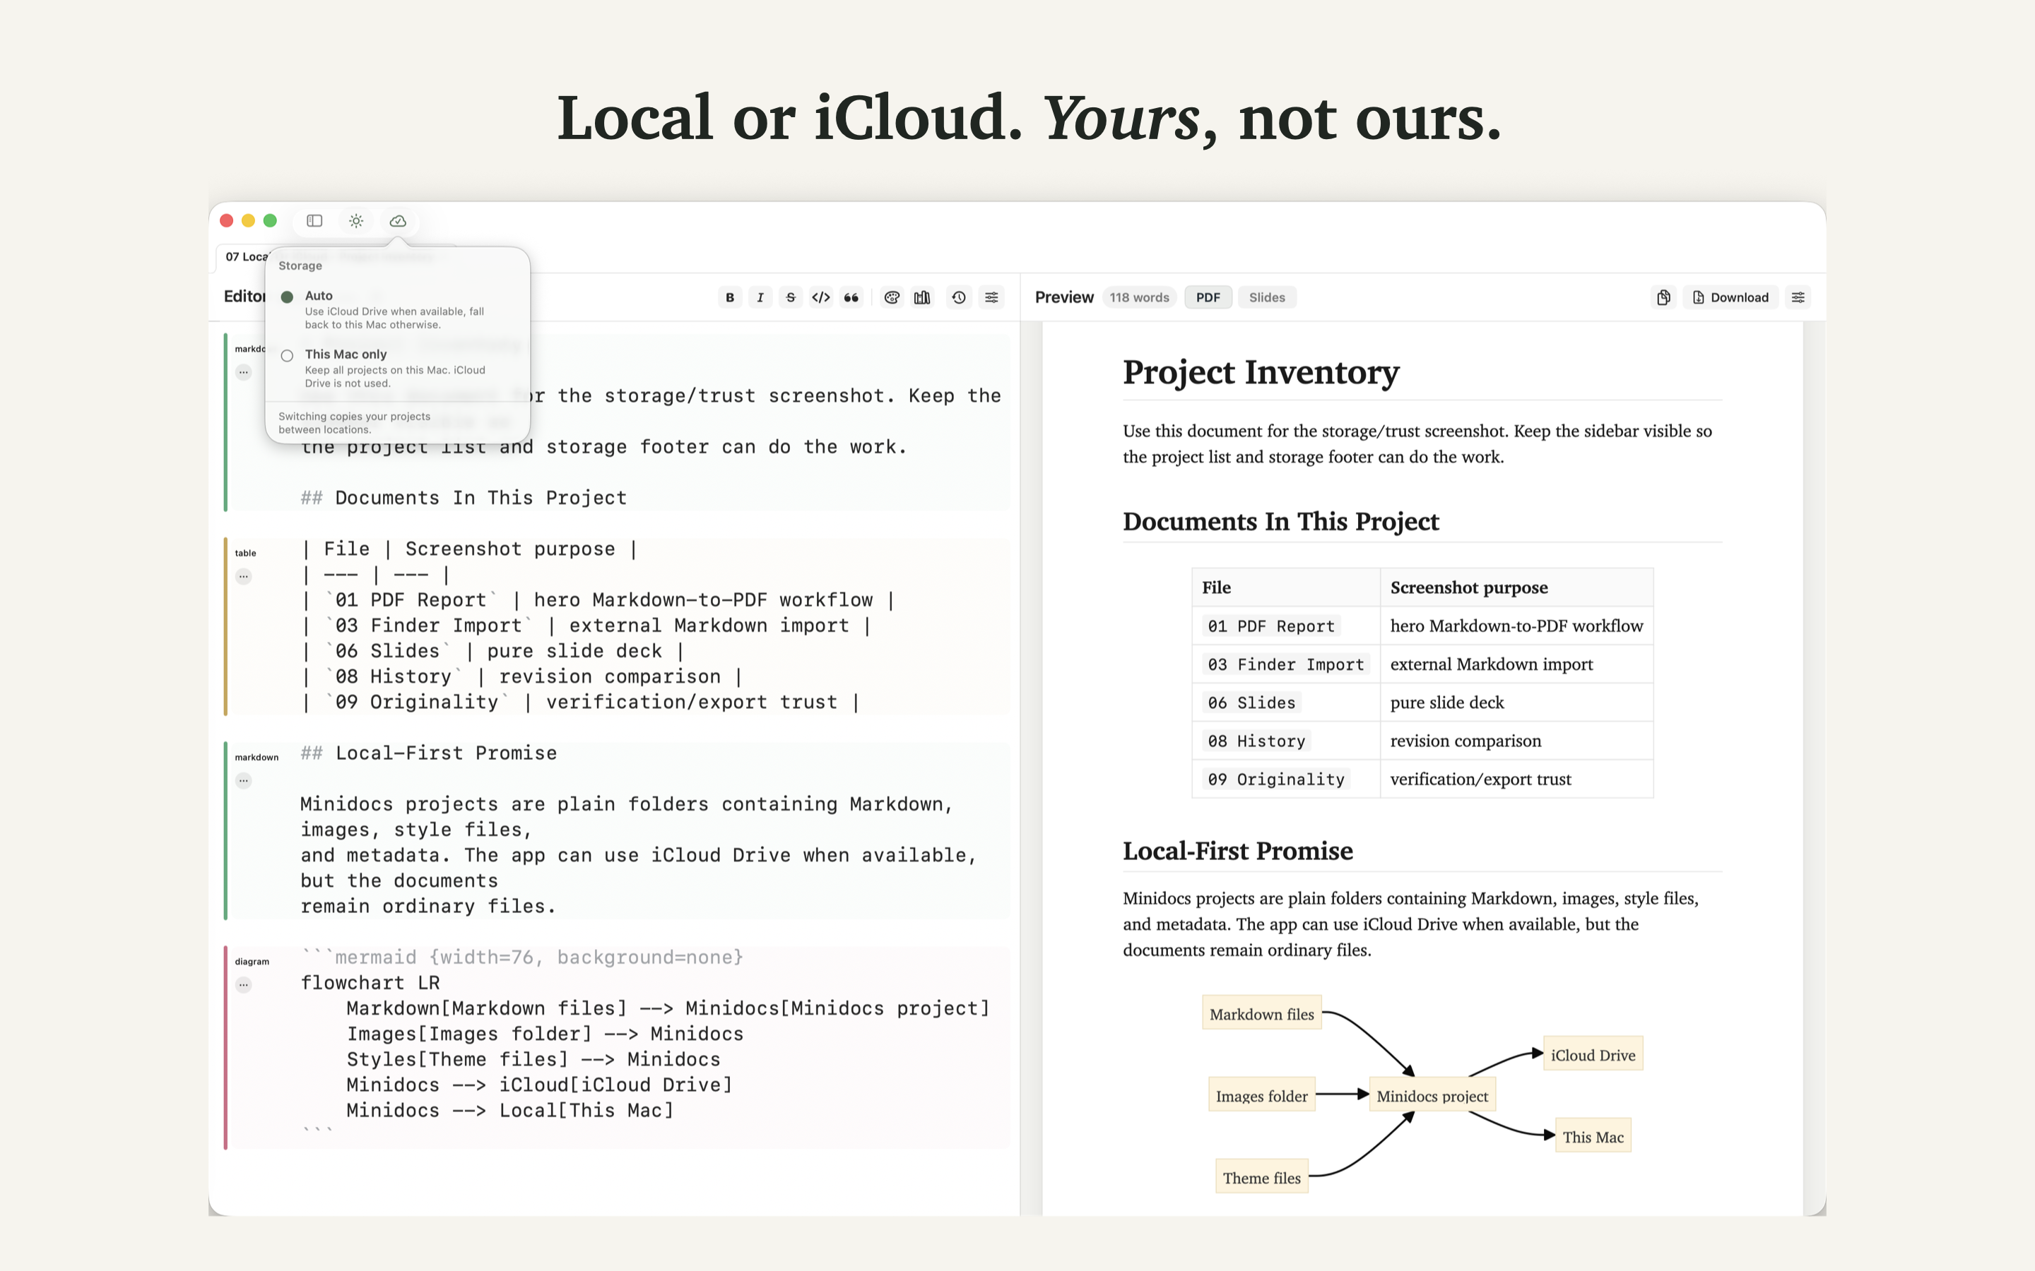
Task: Insert inline code formatting
Action: tap(821, 297)
